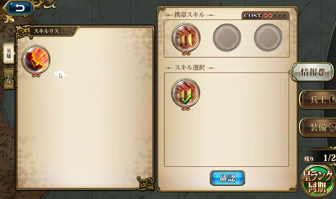Switch to the 英雄 side tab
Viewport: 336px width, 199px height.
point(9,53)
